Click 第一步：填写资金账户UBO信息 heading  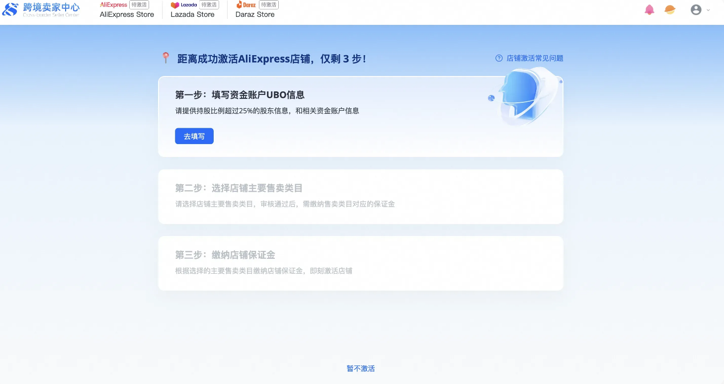(x=240, y=95)
